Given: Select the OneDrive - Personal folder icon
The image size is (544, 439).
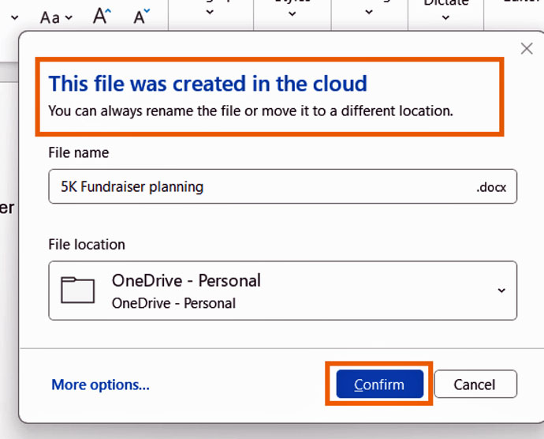Looking at the screenshot, I should coord(77,291).
